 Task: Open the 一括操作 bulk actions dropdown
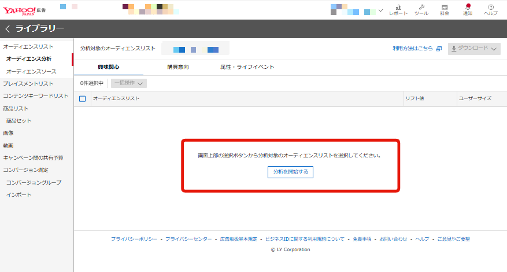coord(128,83)
